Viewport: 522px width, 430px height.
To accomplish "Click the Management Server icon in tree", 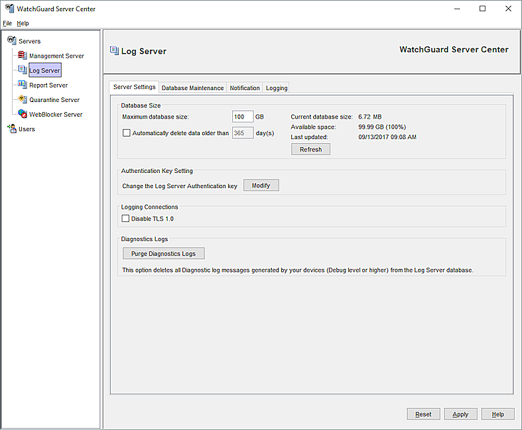I will click(23, 56).
